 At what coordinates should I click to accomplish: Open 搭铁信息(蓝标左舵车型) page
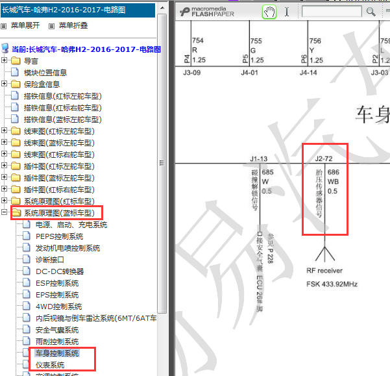[x=63, y=119]
